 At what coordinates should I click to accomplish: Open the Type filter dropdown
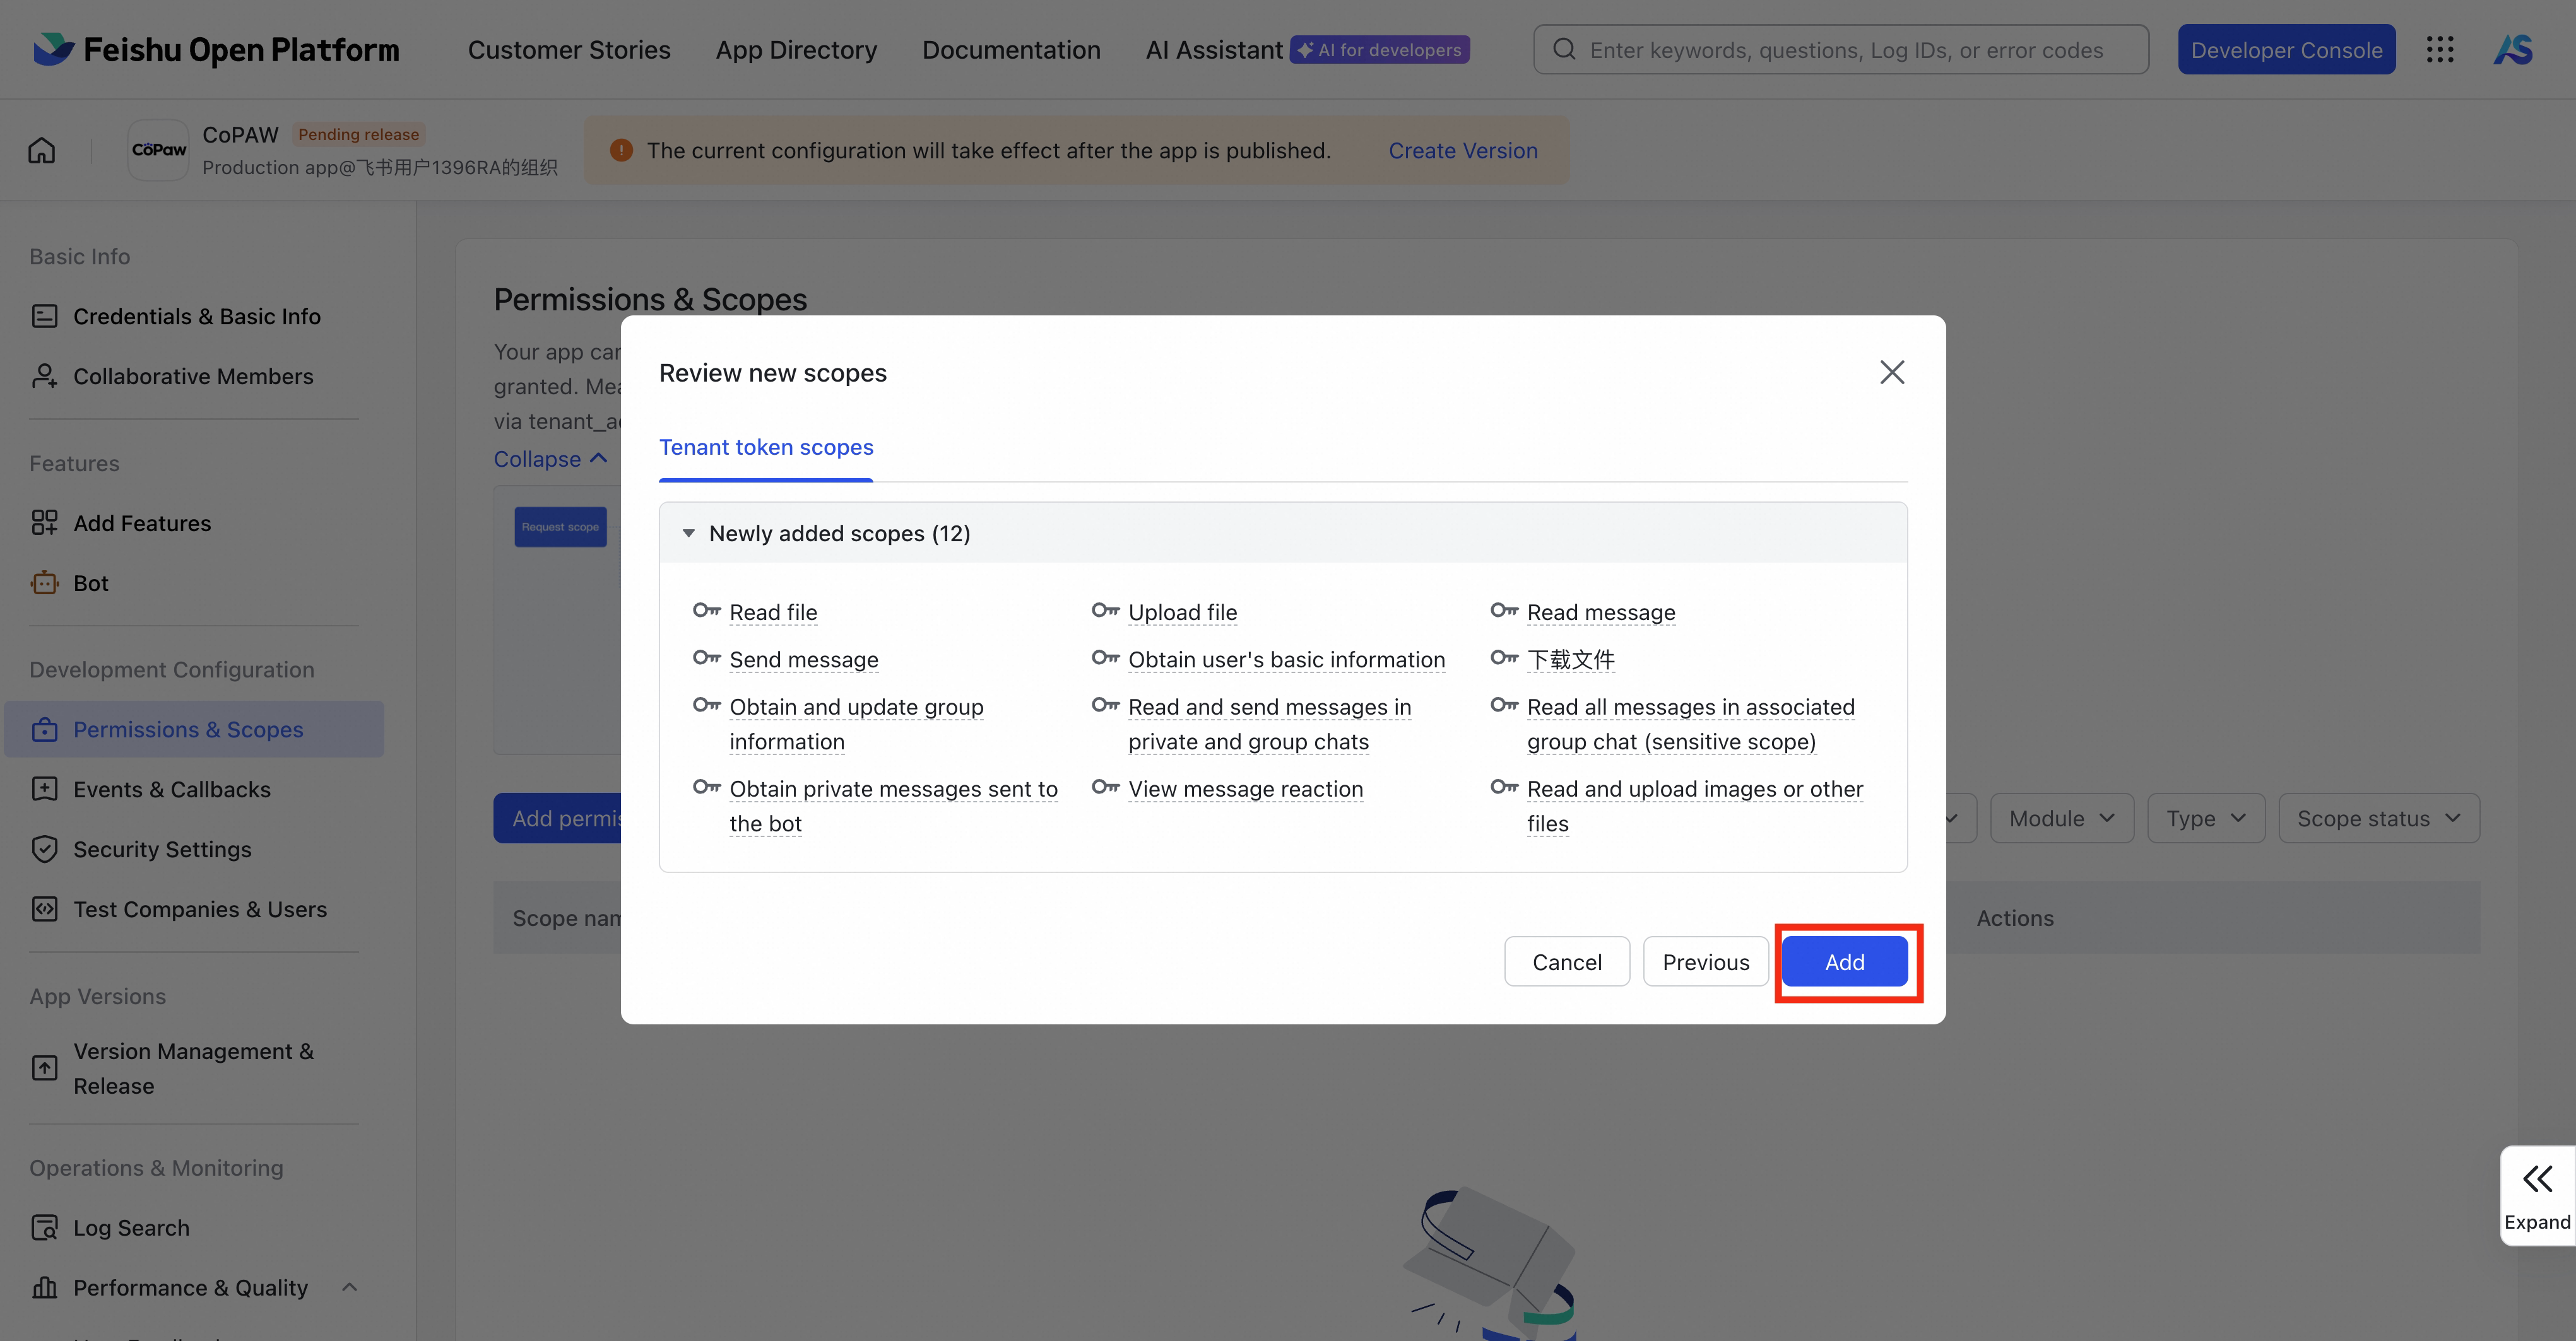(2205, 818)
